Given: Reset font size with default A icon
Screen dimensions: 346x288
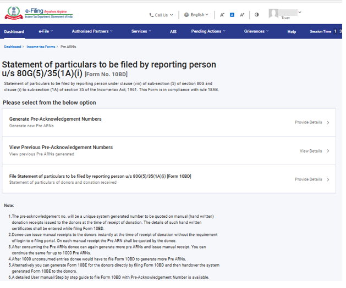Looking at the screenshot, I should [232, 15].
